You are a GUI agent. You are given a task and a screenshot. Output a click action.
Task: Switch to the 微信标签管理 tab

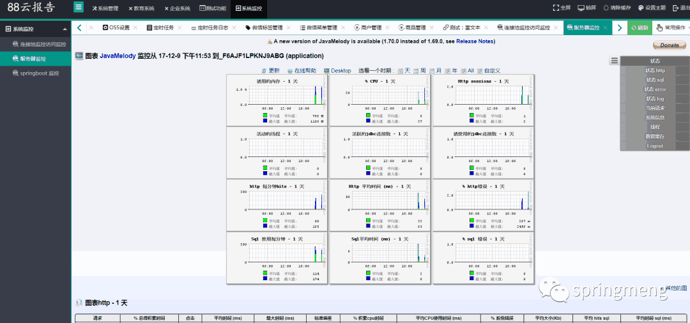pos(264,27)
